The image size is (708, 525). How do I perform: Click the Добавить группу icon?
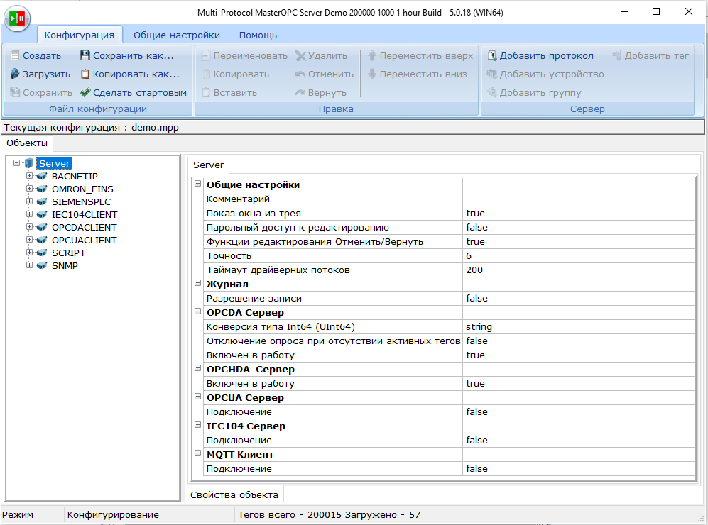492,92
